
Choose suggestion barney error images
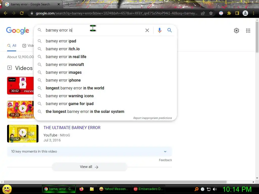(x=105, y=72)
